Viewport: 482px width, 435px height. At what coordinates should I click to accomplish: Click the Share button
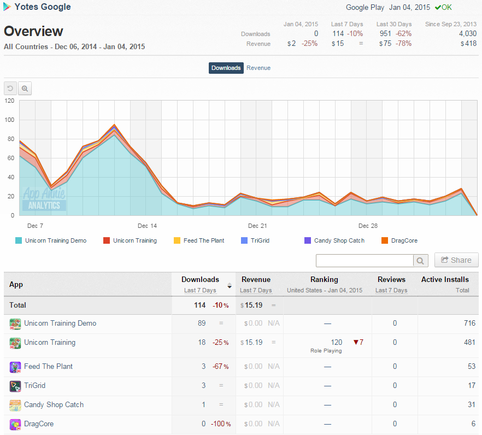(456, 260)
